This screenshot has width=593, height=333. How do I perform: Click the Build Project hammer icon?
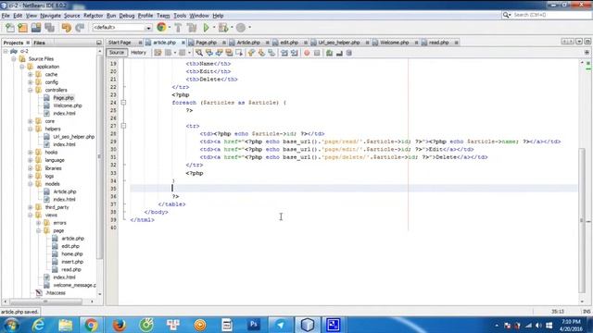(178, 28)
